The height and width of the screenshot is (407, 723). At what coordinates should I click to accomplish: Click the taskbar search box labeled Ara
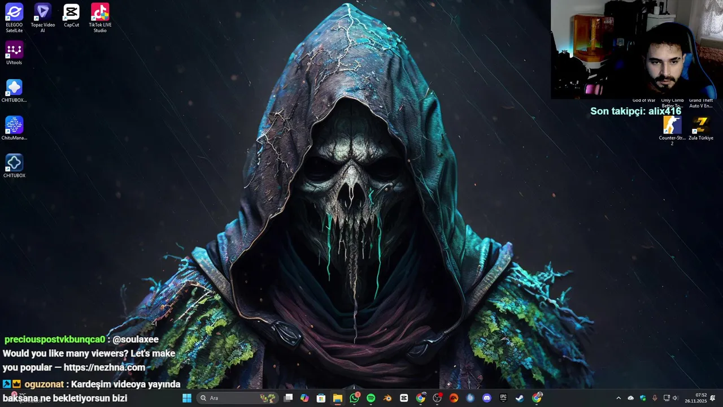click(238, 398)
